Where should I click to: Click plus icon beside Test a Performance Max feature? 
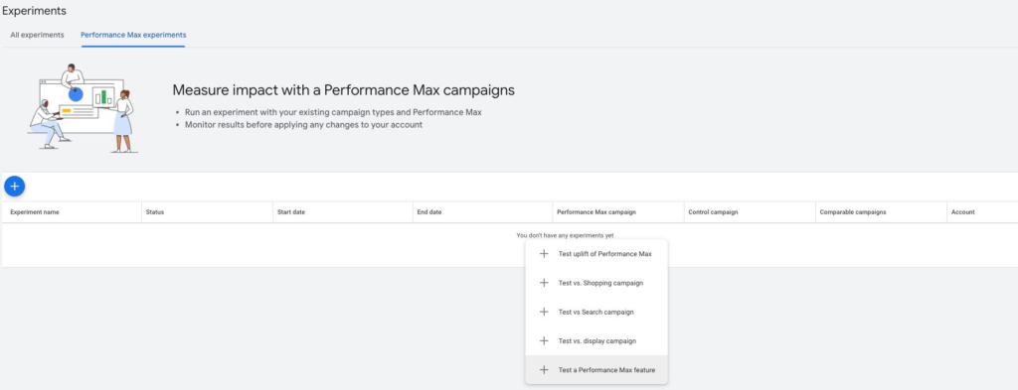pyautogui.click(x=544, y=370)
